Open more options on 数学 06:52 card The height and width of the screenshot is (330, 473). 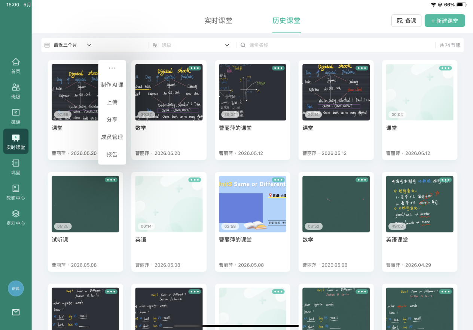pyautogui.click(x=362, y=180)
